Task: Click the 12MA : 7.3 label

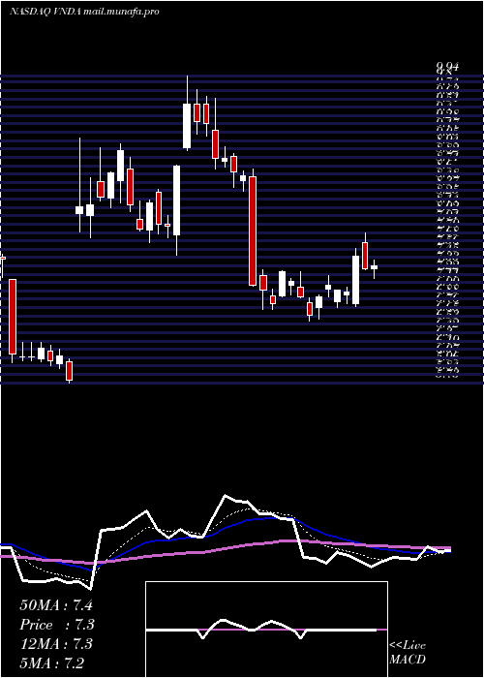Action: click(56, 644)
